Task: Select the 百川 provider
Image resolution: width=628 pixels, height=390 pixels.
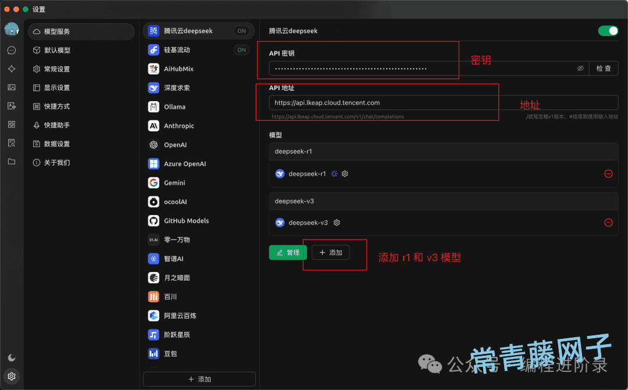Action: (199, 296)
